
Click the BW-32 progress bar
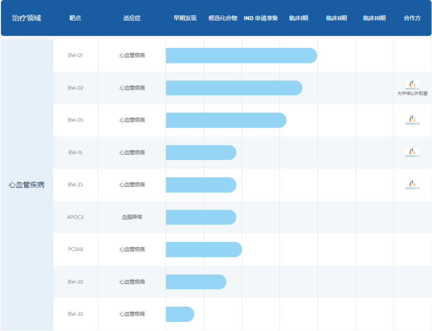point(180,314)
